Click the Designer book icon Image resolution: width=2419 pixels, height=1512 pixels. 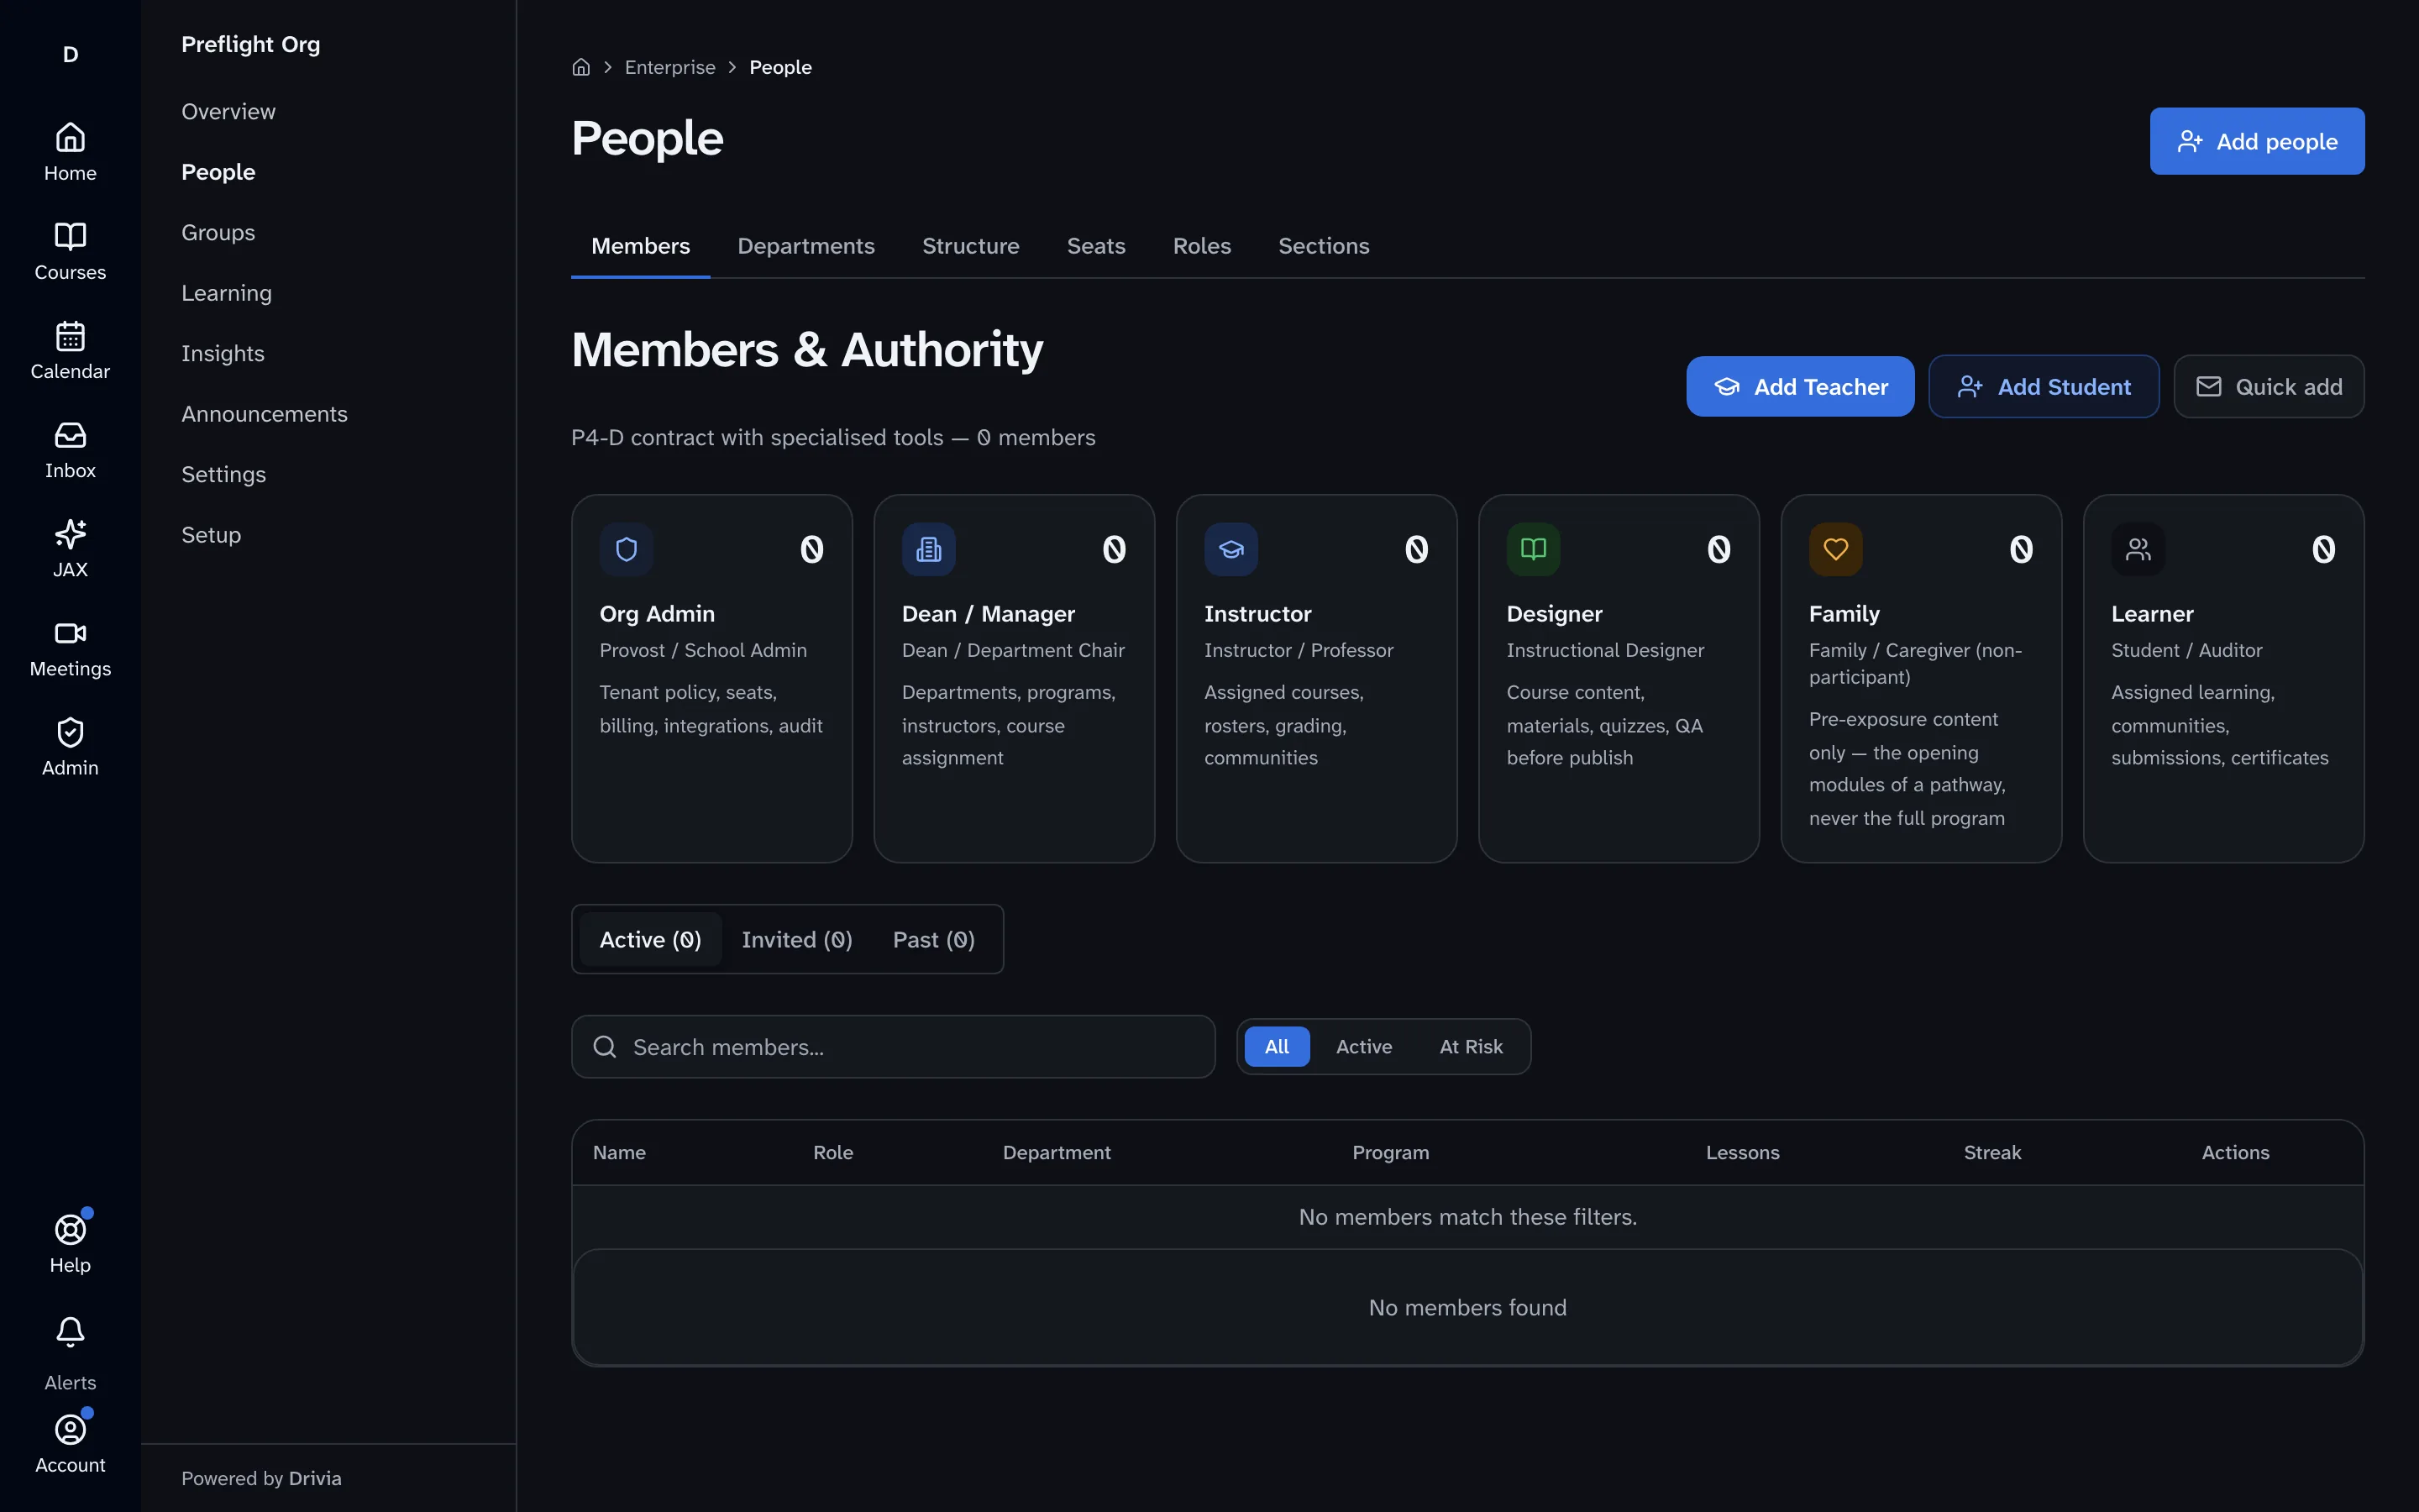coord(1534,549)
